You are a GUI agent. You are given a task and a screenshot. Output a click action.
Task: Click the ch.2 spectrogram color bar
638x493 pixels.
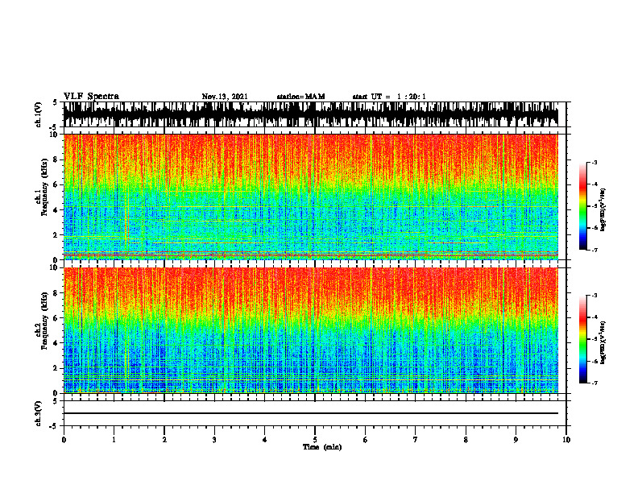[582, 339]
